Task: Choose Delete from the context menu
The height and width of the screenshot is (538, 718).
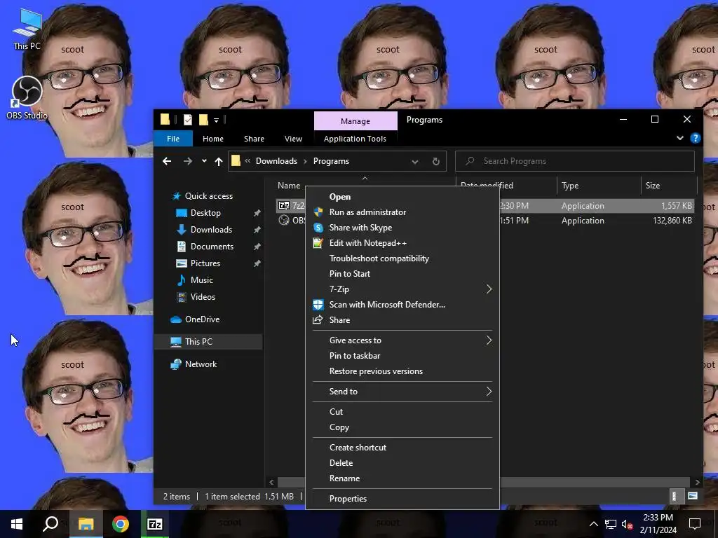Action: click(402, 463)
